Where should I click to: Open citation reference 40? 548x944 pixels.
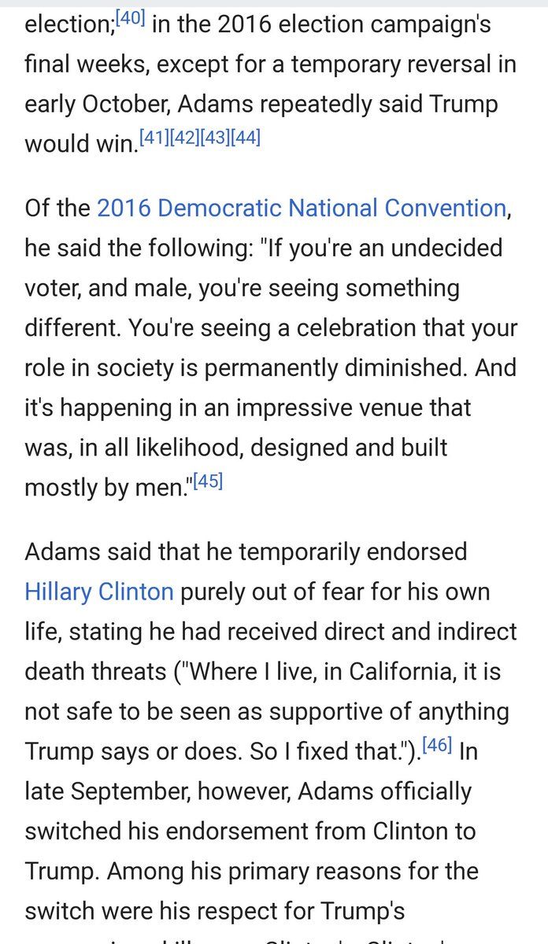tap(129, 18)
